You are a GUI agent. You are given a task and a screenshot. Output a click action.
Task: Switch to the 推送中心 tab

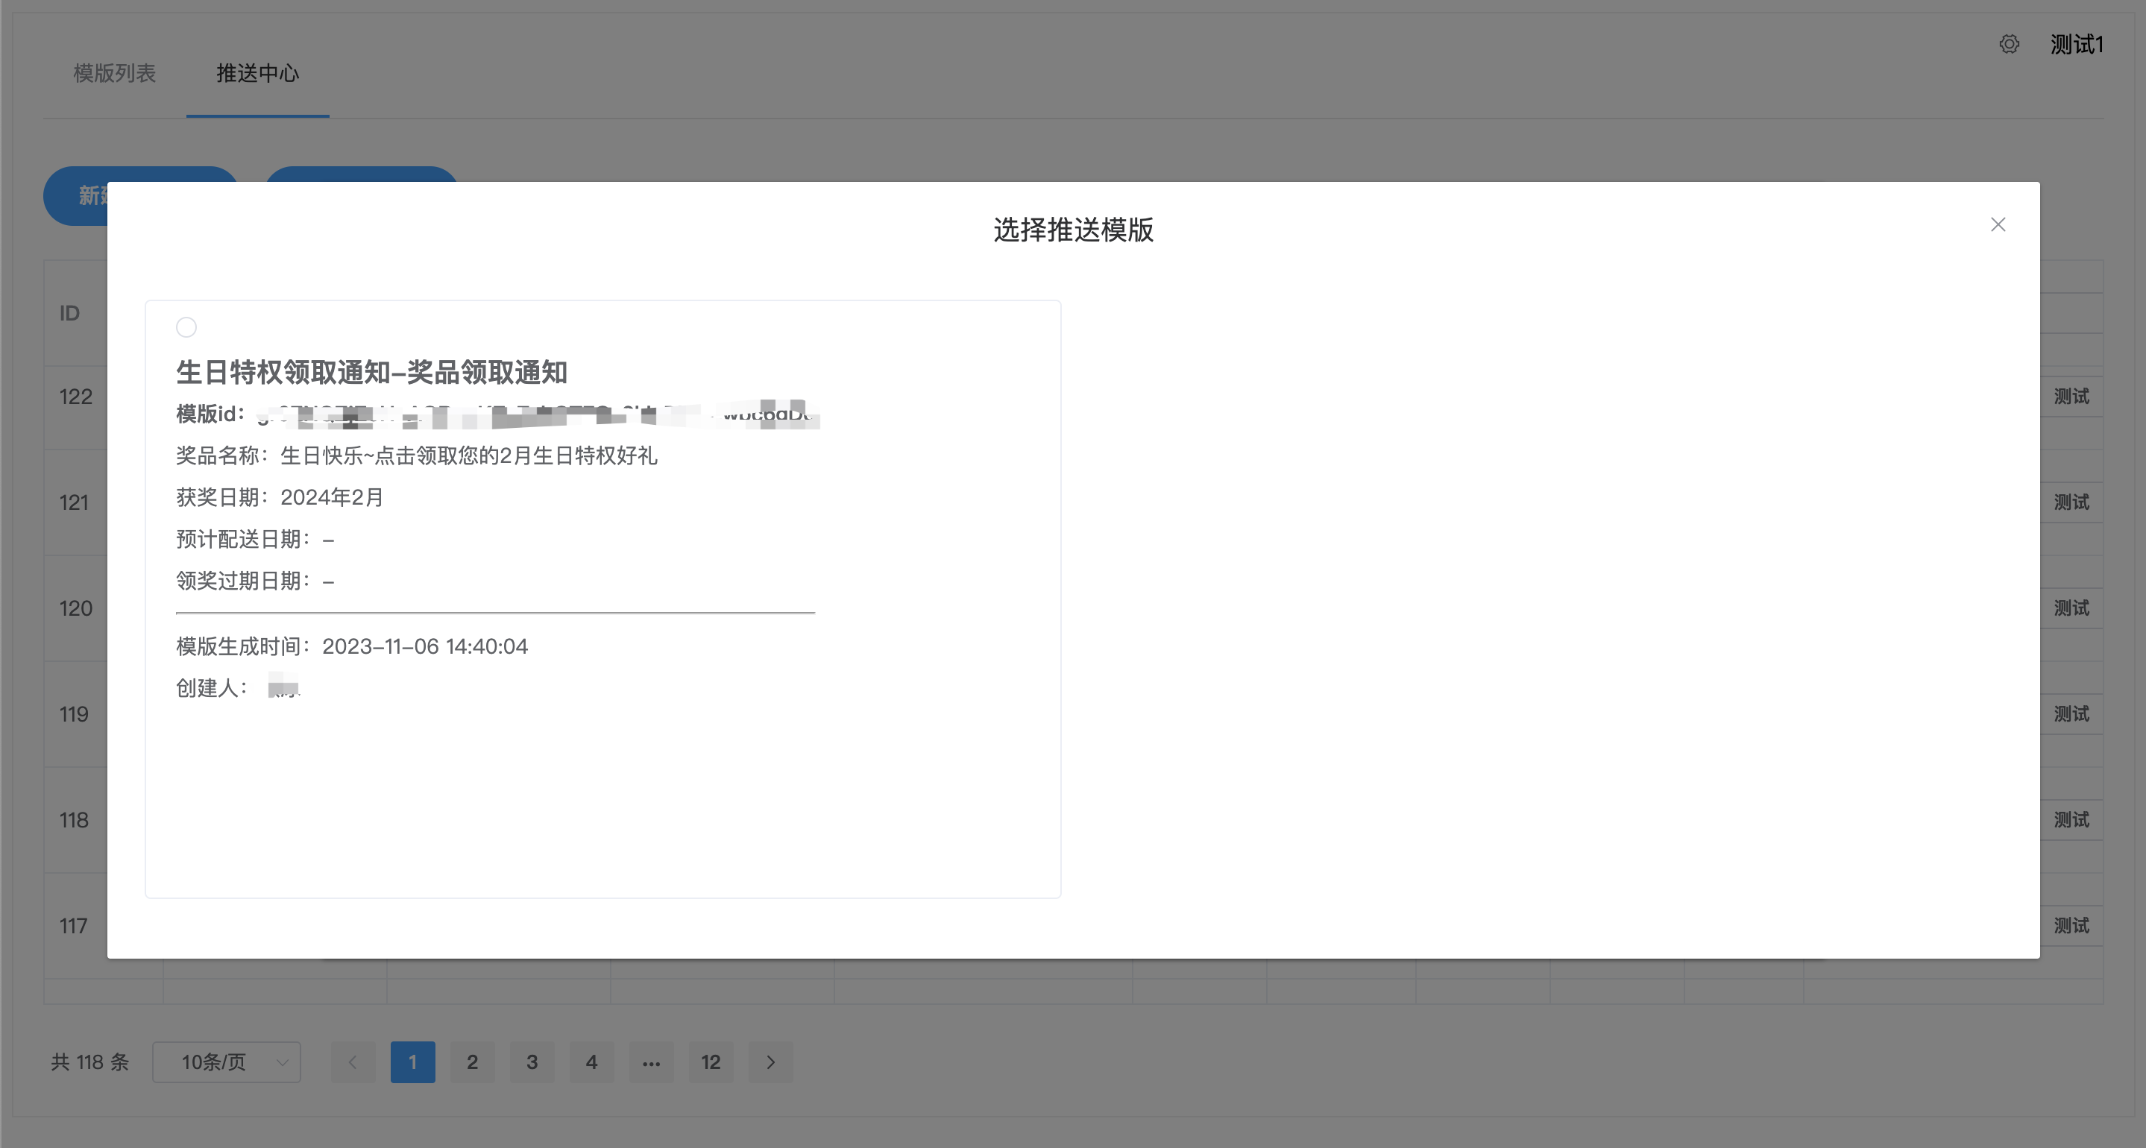257,73
